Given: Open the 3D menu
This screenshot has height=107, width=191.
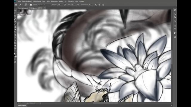Looking at the screenshot, I should [x=66, y=1].
